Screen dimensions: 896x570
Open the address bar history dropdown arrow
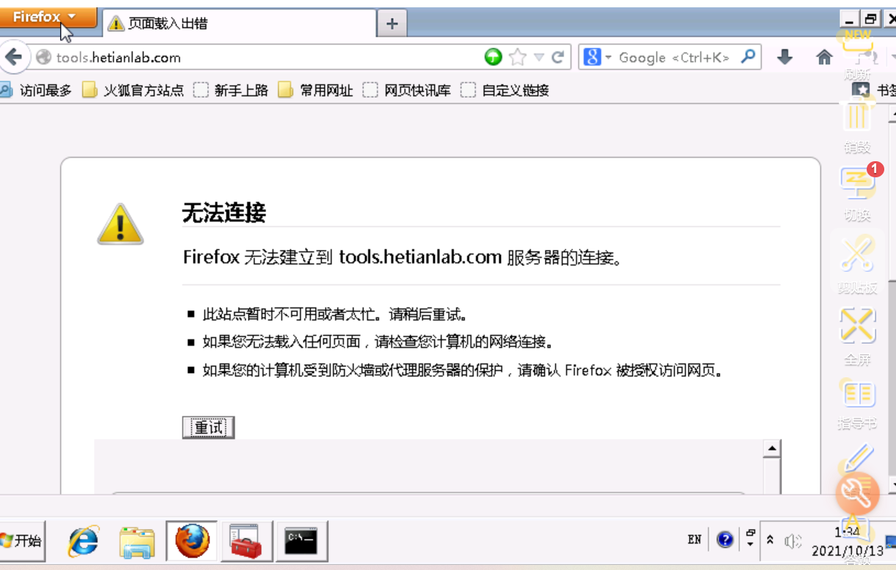coord(539,57)
